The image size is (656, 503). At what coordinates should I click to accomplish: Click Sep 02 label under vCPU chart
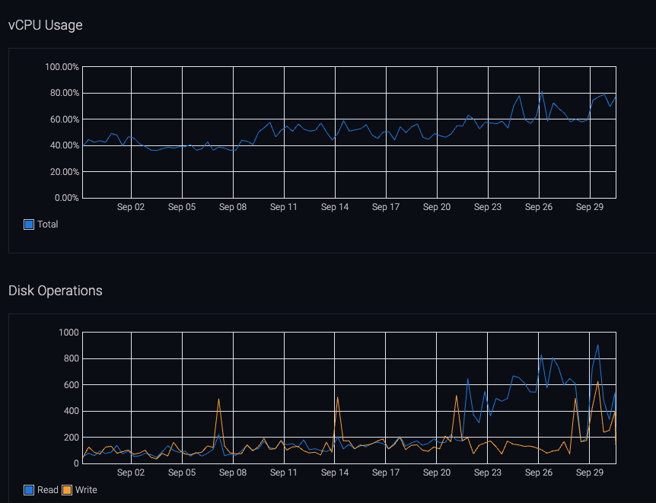point(131,207)
